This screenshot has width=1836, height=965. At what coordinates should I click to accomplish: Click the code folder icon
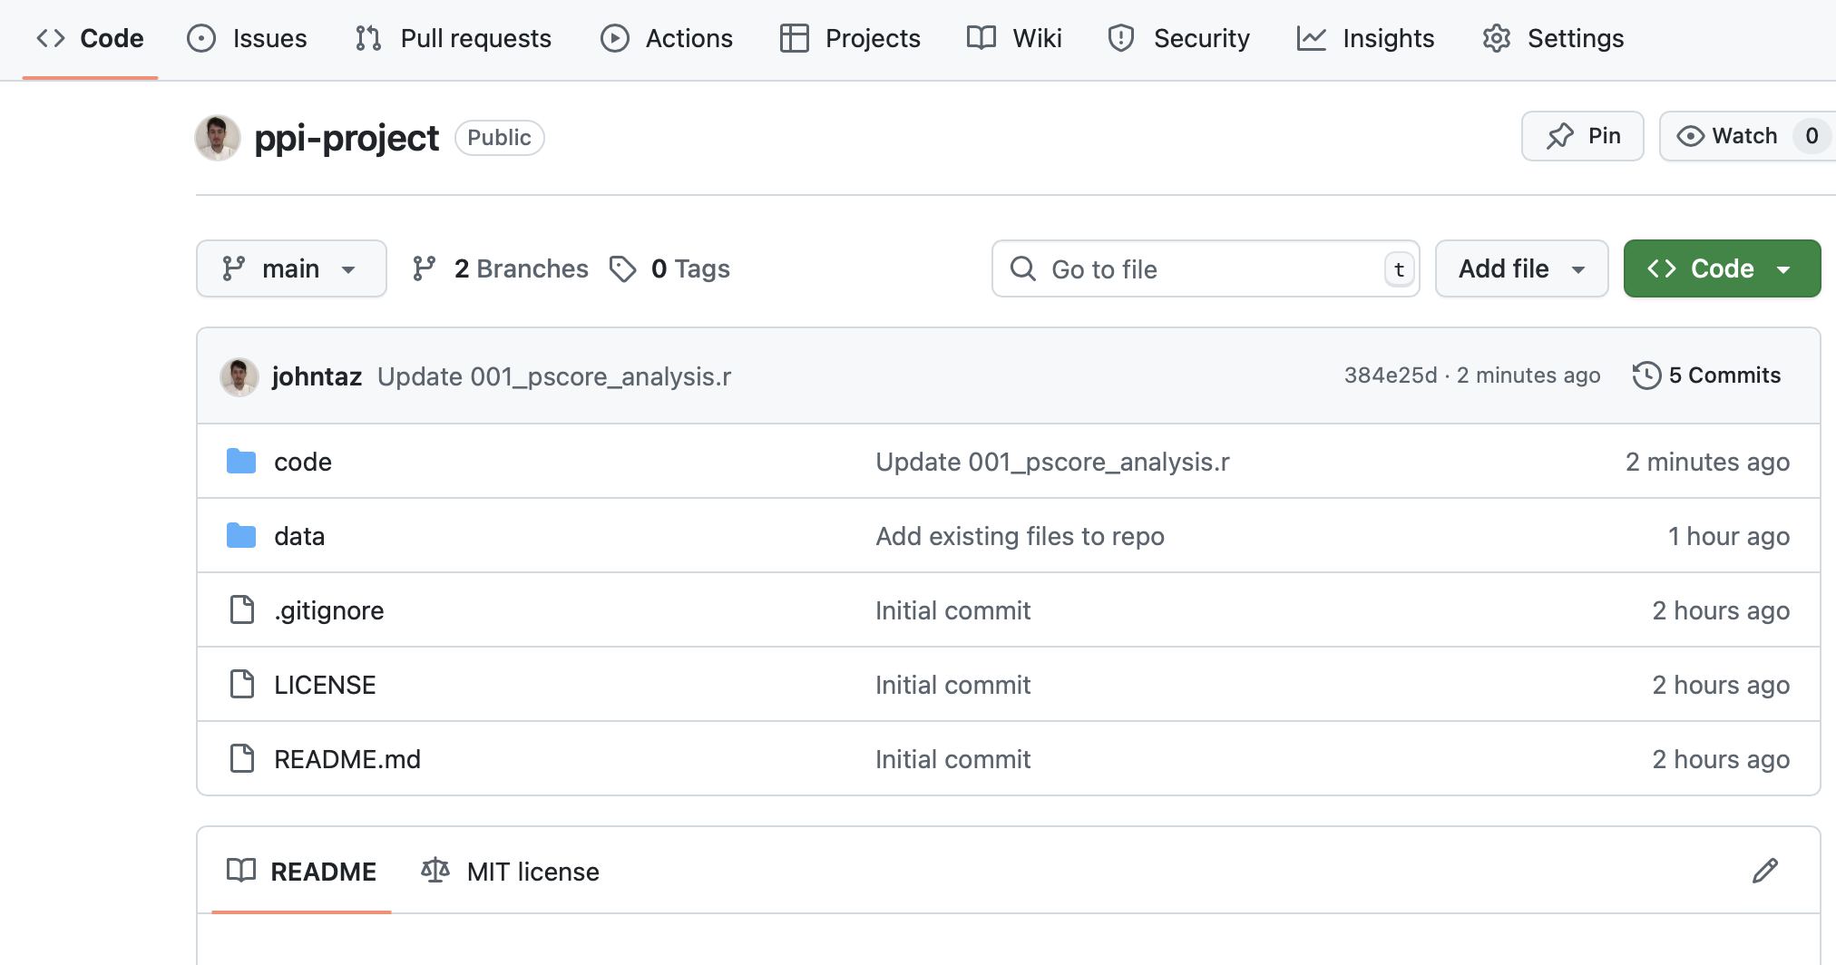pyautogui.click(x=241, y=462)
